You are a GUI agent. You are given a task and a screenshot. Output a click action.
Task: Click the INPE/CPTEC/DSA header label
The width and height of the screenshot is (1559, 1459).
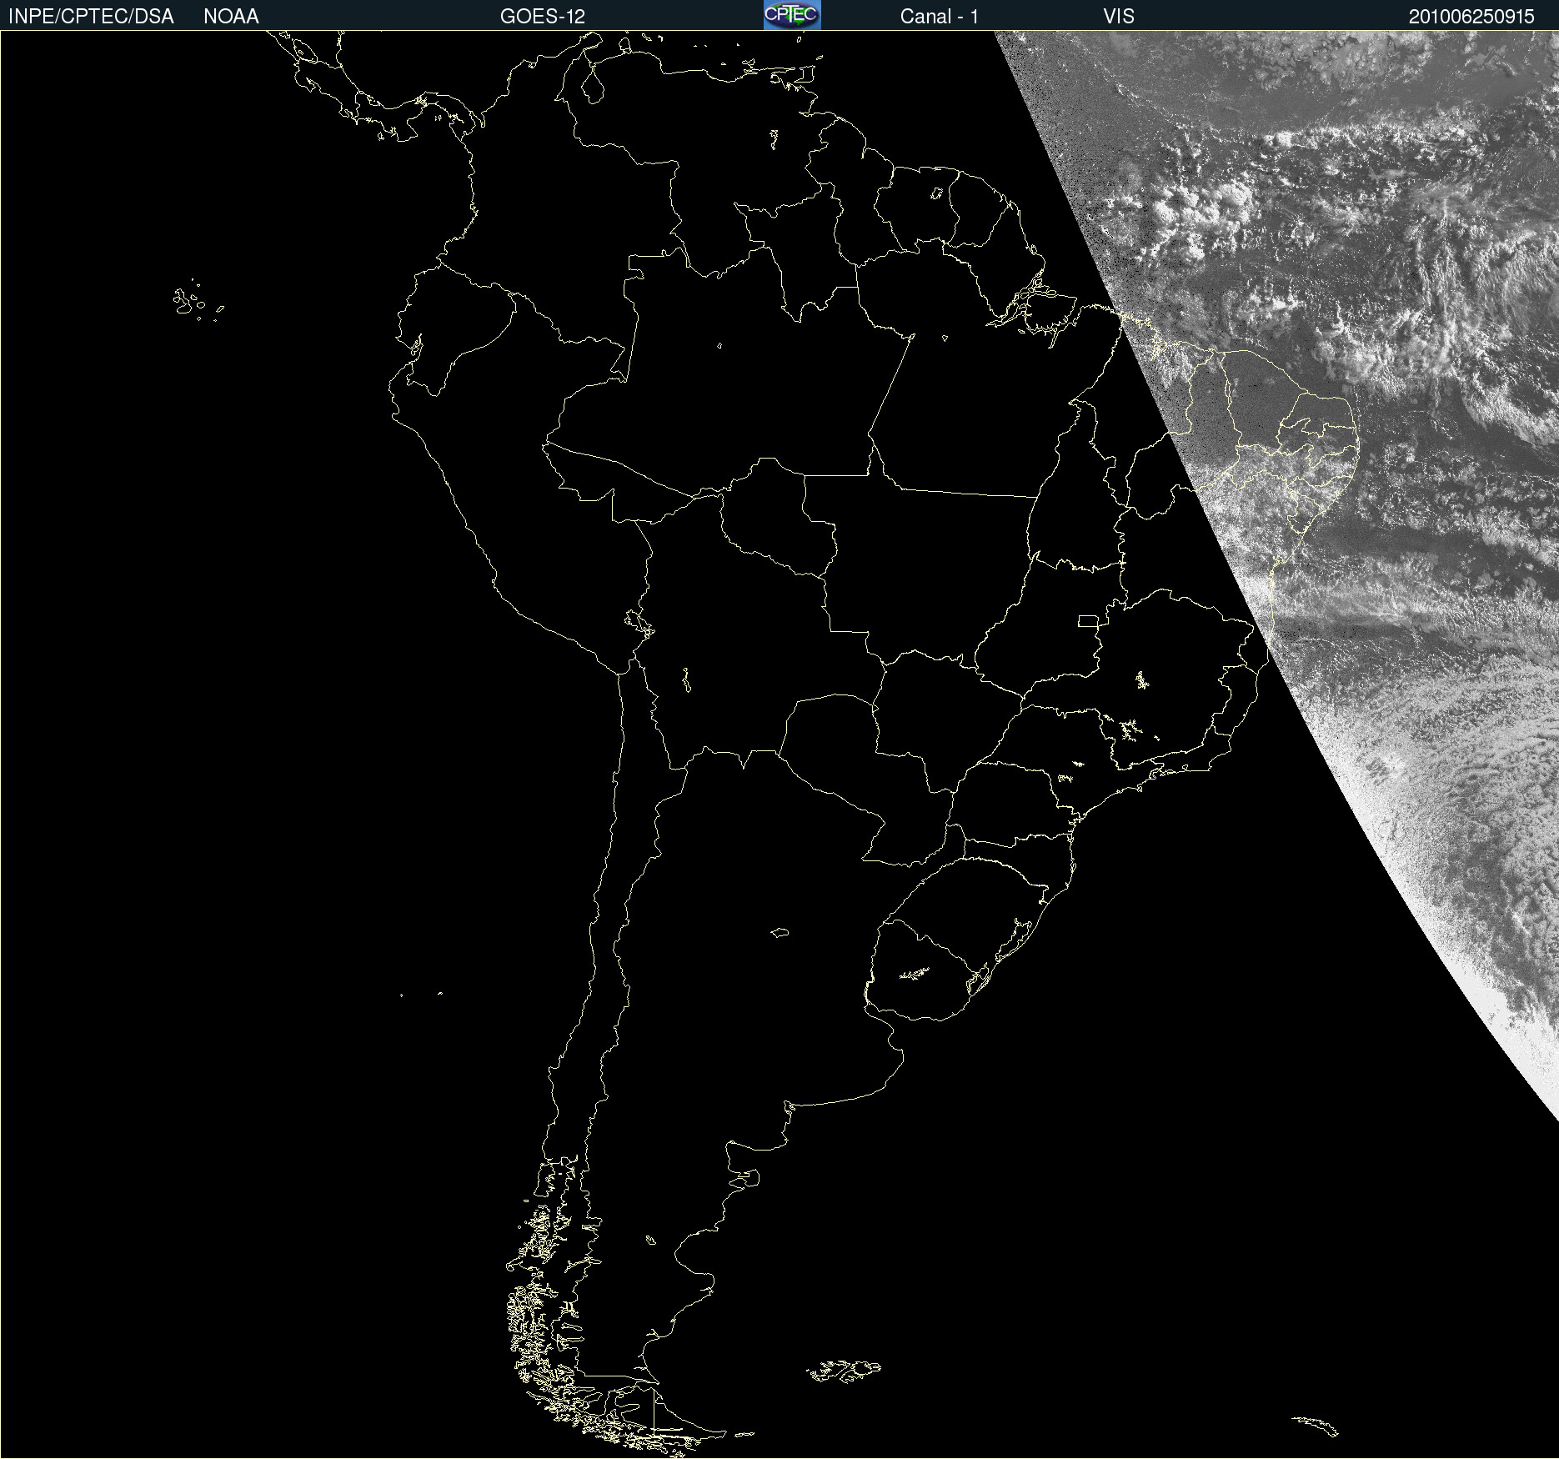coord(91,17)
